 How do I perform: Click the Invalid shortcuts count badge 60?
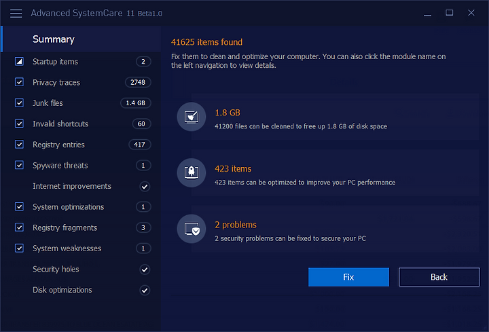point(141,124)
